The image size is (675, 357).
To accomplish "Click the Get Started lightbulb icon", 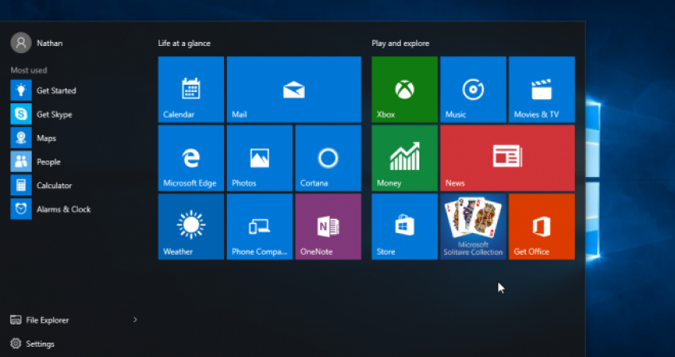I will pyautogui.click(x=21, y=90).
